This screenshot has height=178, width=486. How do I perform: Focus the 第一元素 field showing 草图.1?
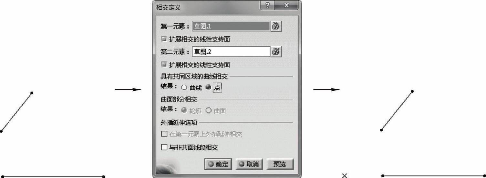pyautogui.click(x=231, y=26)
